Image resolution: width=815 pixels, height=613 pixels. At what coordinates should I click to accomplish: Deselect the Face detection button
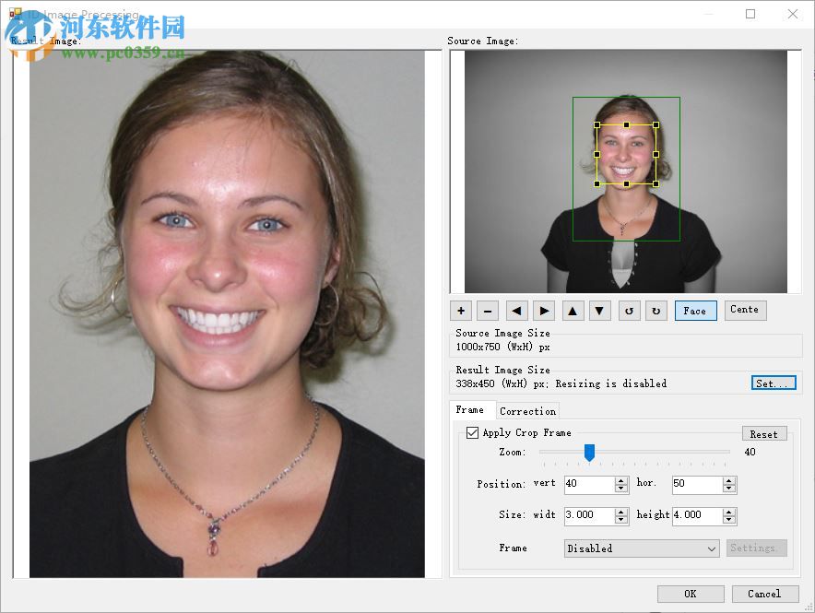coord(695,311)
